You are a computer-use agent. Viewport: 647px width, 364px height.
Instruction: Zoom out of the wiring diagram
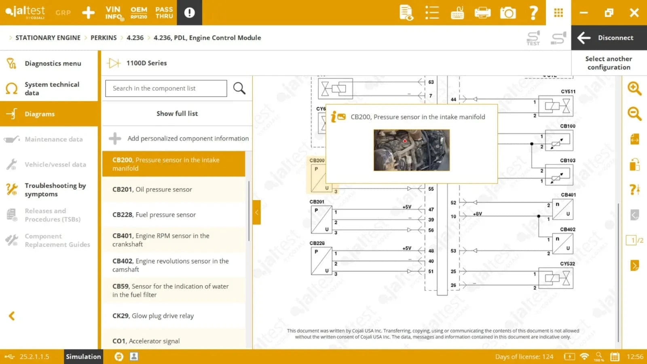634,114
